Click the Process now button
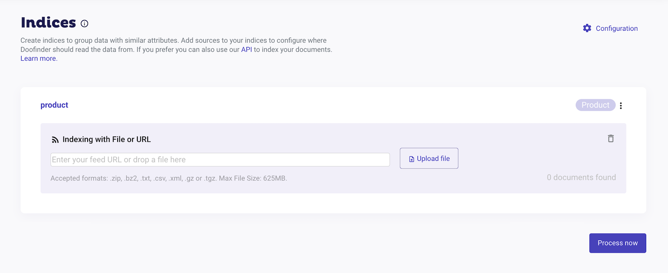The image size is (668, 273). (x=618, y=243)
